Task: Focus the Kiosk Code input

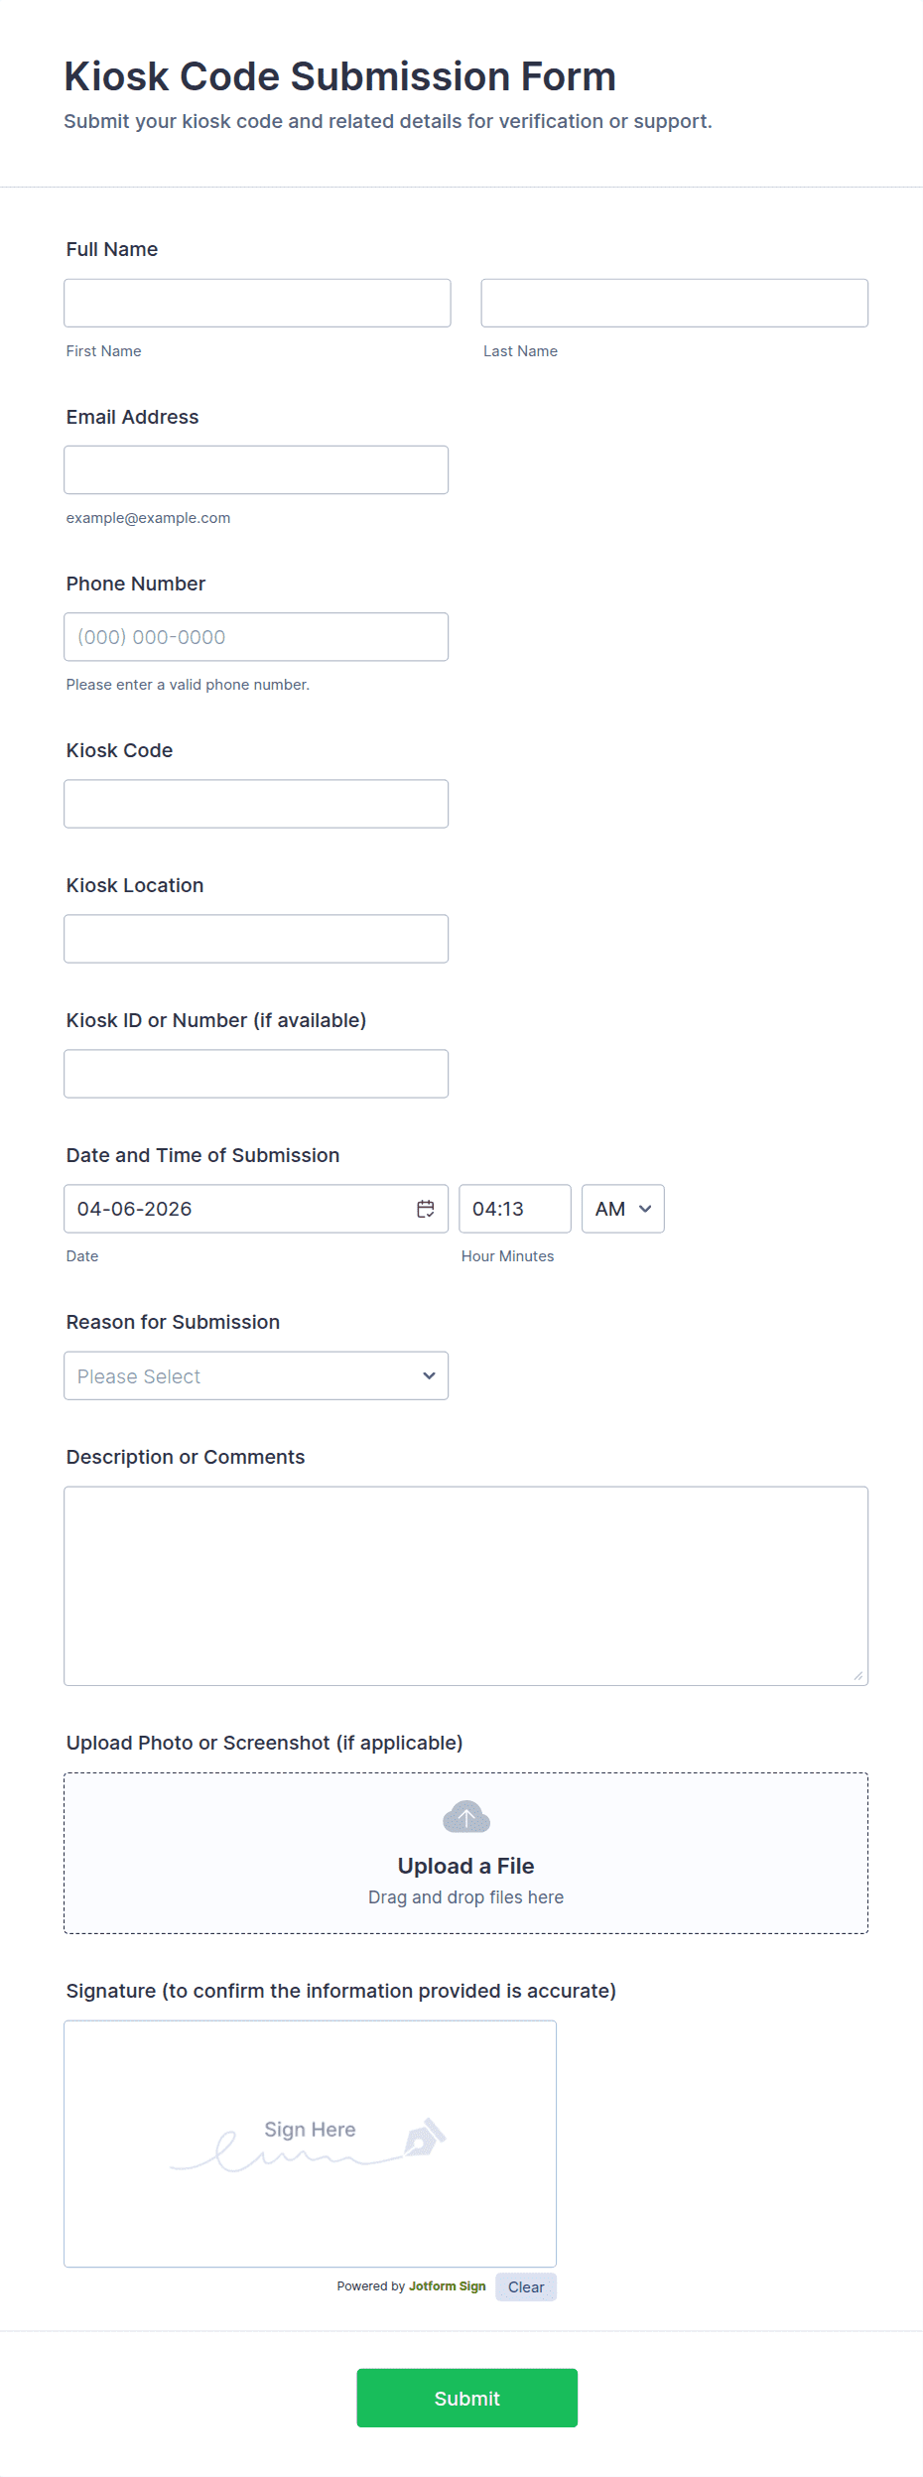Action: [256, 803]
